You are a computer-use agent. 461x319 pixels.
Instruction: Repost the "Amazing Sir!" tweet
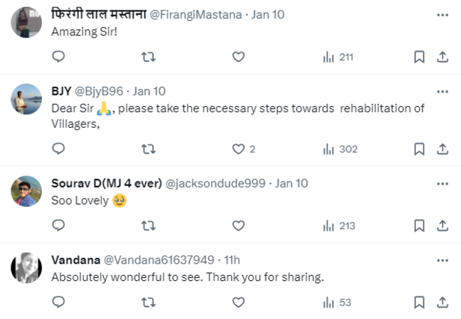click(148, 57)
